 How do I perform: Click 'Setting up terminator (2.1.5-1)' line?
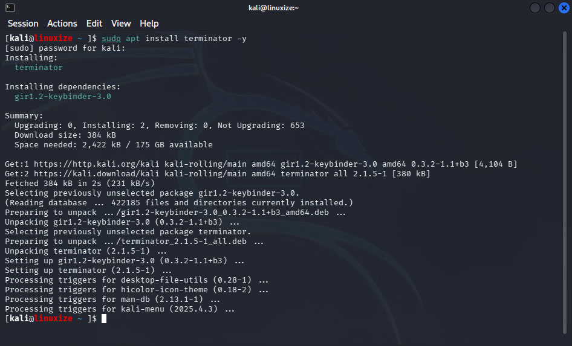pyautogui.click(x=88, y=271)
